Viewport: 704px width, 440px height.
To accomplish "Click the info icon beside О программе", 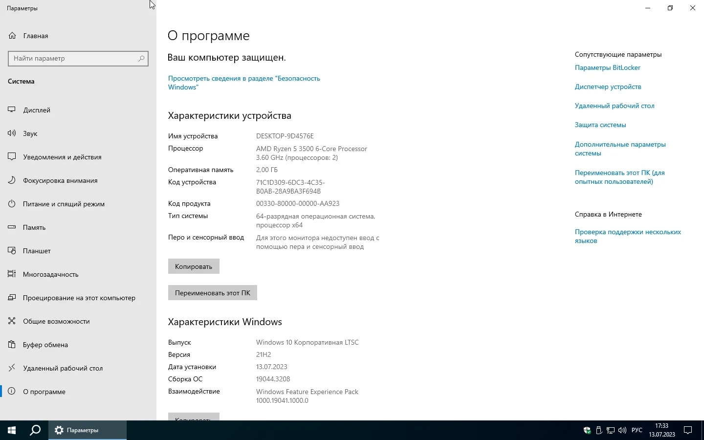I will 12,392.
